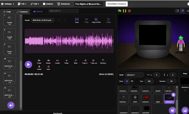Click the sprite Direction field

click(x=171, y=81)
